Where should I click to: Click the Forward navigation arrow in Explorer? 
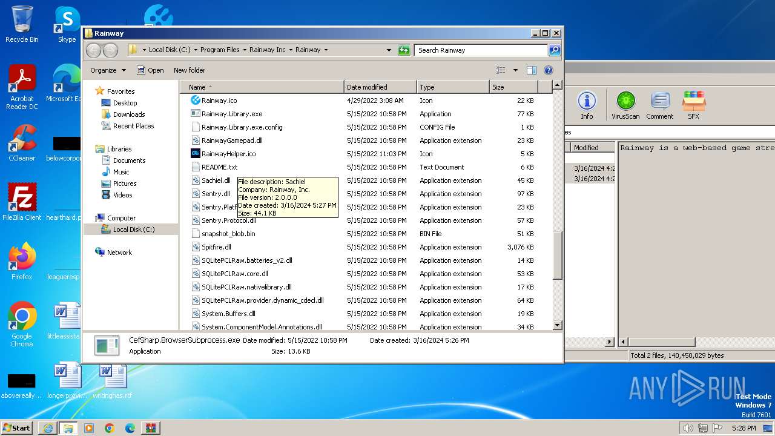click(110, 50)
